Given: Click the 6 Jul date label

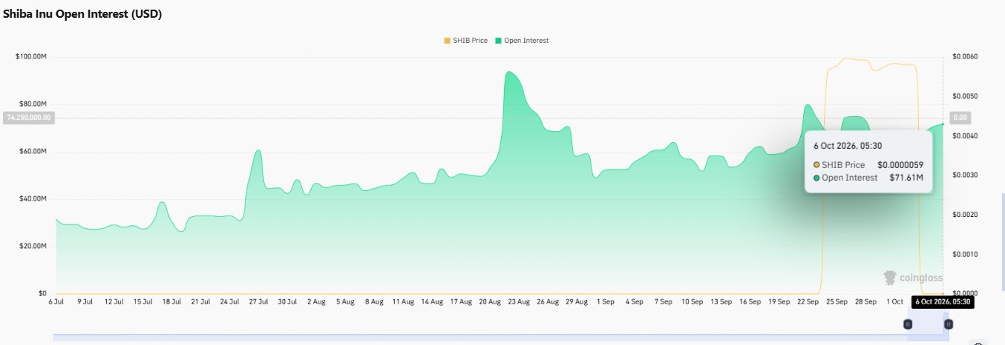Looking at the screenshot, I should [x=56, y=302].
